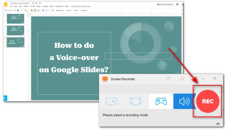Expand the new slide layout dropdown arrow
This screenshot has height=130, width=225.
pos(8,11)
